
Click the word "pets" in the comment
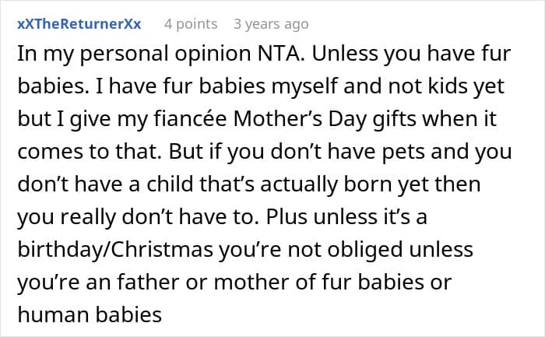[403, 153]
